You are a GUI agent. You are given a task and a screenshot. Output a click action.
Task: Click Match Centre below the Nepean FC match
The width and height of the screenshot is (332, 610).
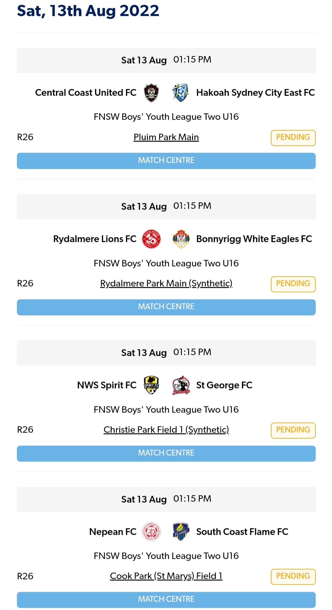point(166,599)
